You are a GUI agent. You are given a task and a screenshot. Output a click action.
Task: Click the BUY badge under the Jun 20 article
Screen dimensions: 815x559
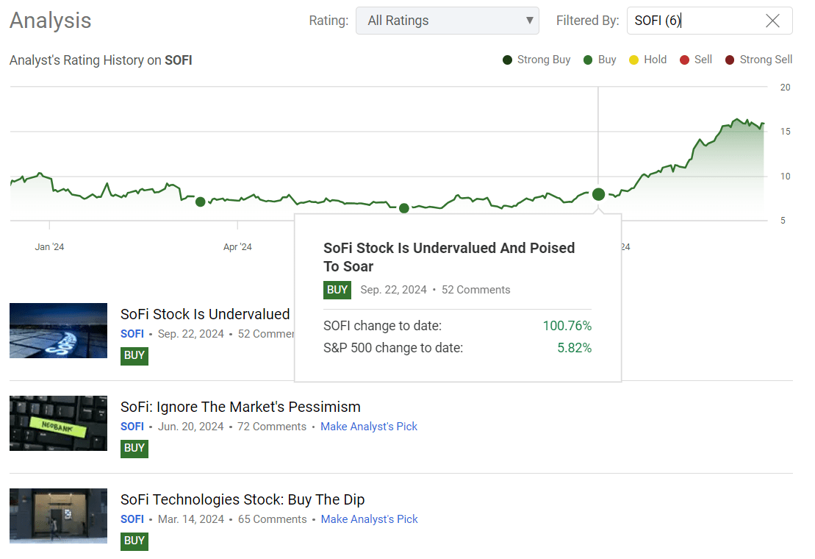point(134,448)
